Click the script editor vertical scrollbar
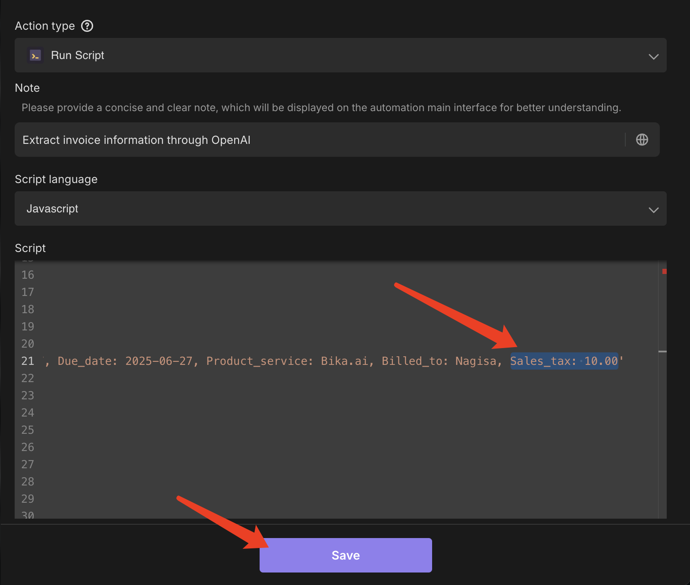The image size is (690, 585). 662,389
